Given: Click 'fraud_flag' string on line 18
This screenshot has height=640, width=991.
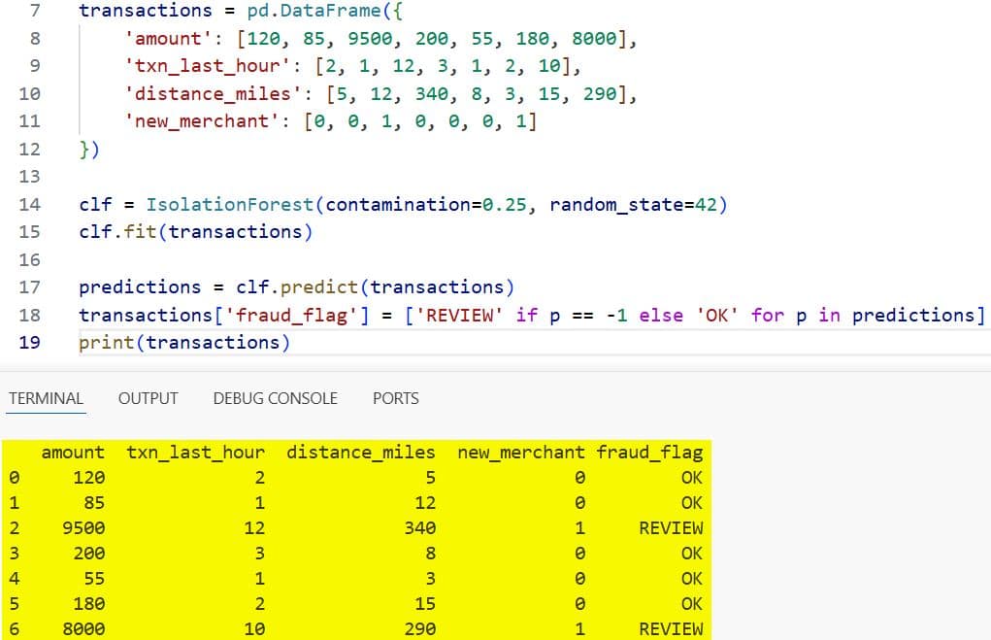Looking at the screenshot, I should pos(291,315).
